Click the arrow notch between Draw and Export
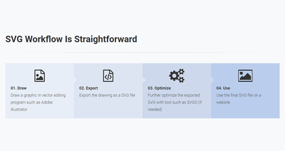Image resolution: width=285 pixels, height=151 pixels. tap(75, 79)
